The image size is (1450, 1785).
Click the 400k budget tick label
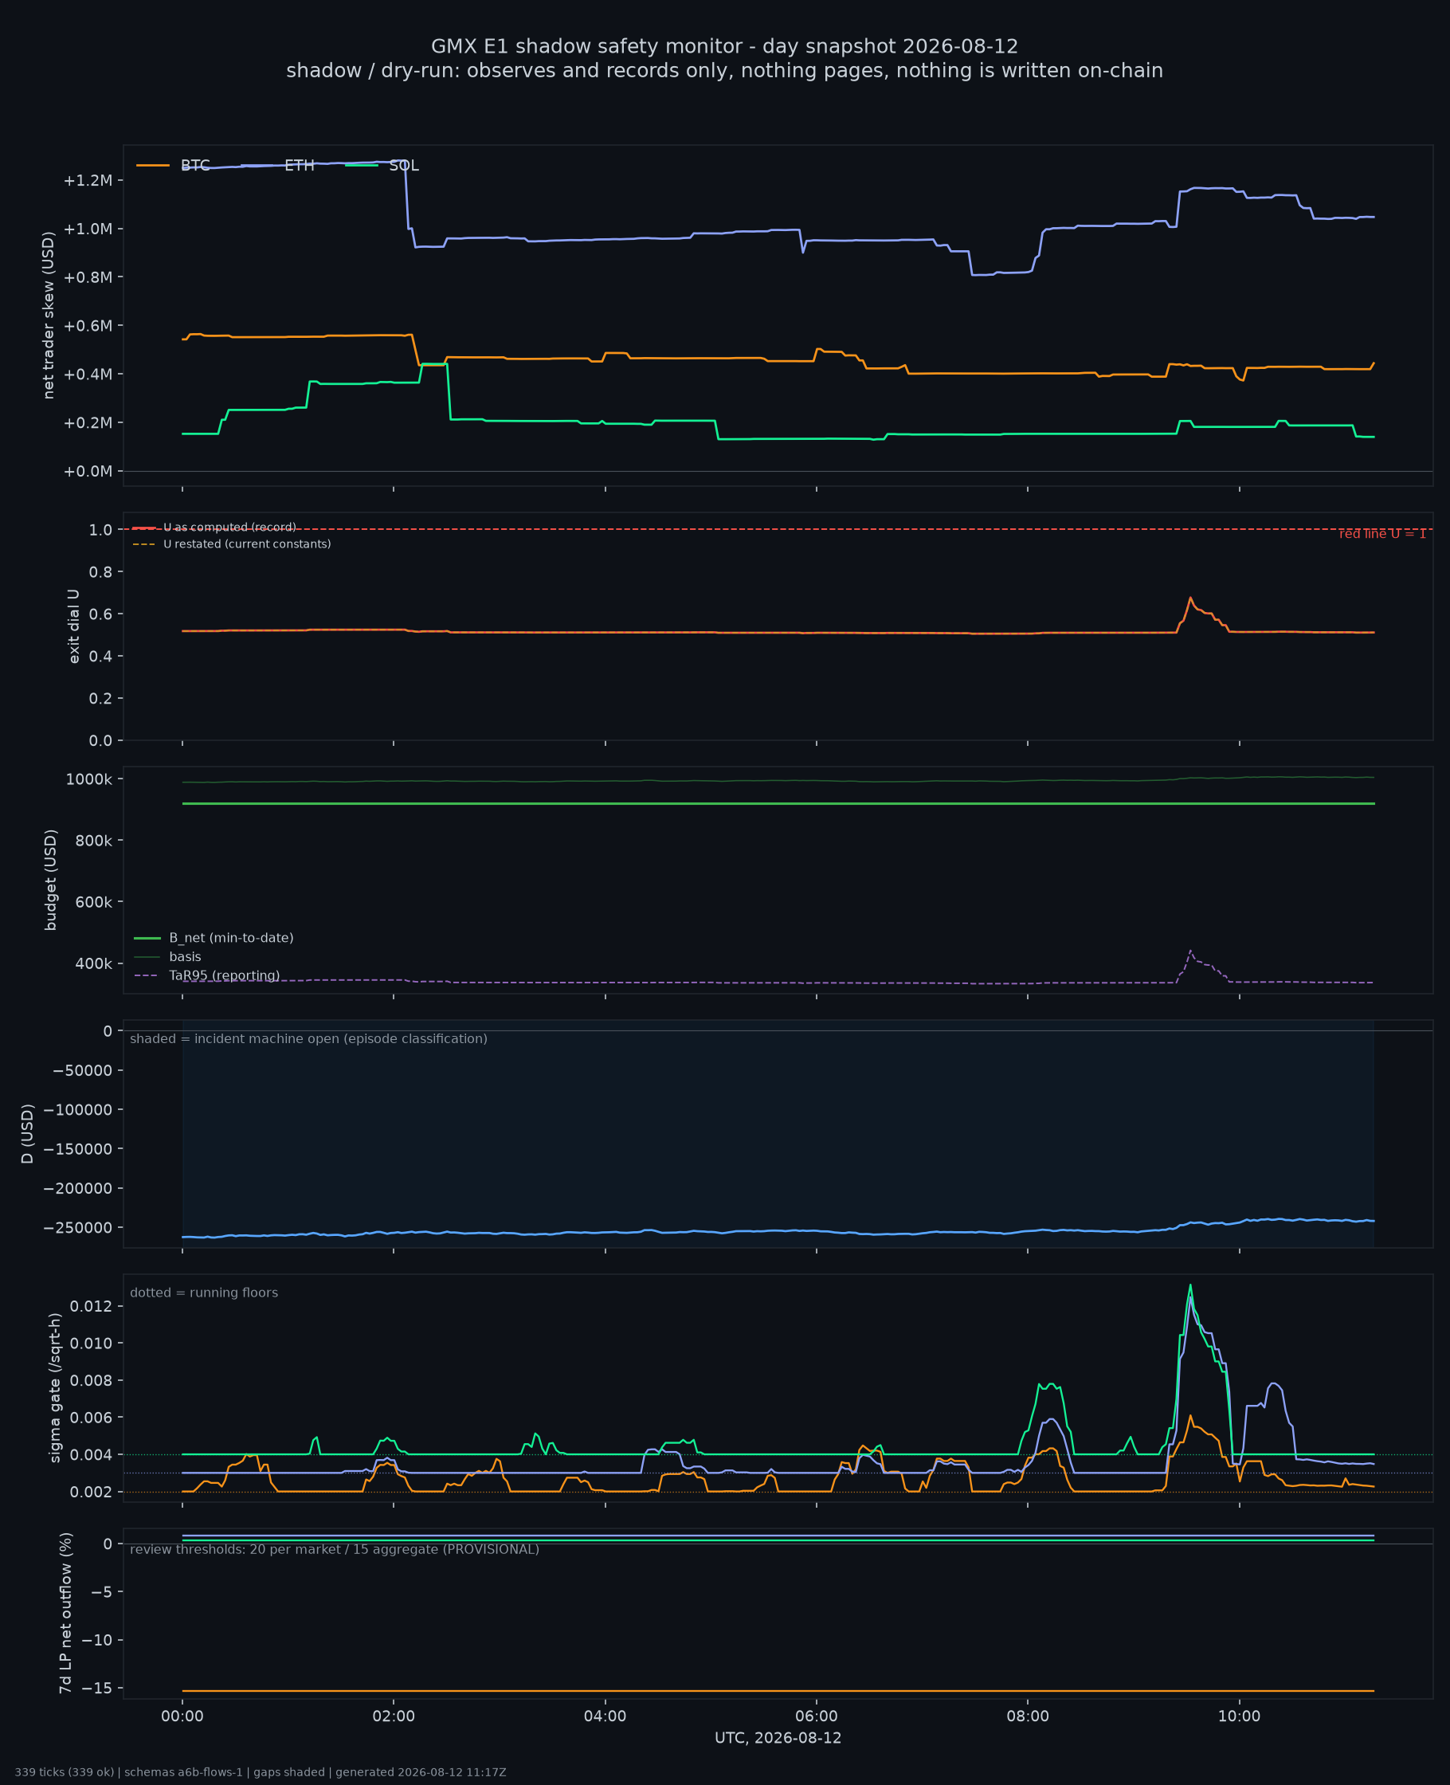[93, 964]
